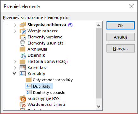
Task: Select the Historia konwersacji label
Action: click(48, 61)
